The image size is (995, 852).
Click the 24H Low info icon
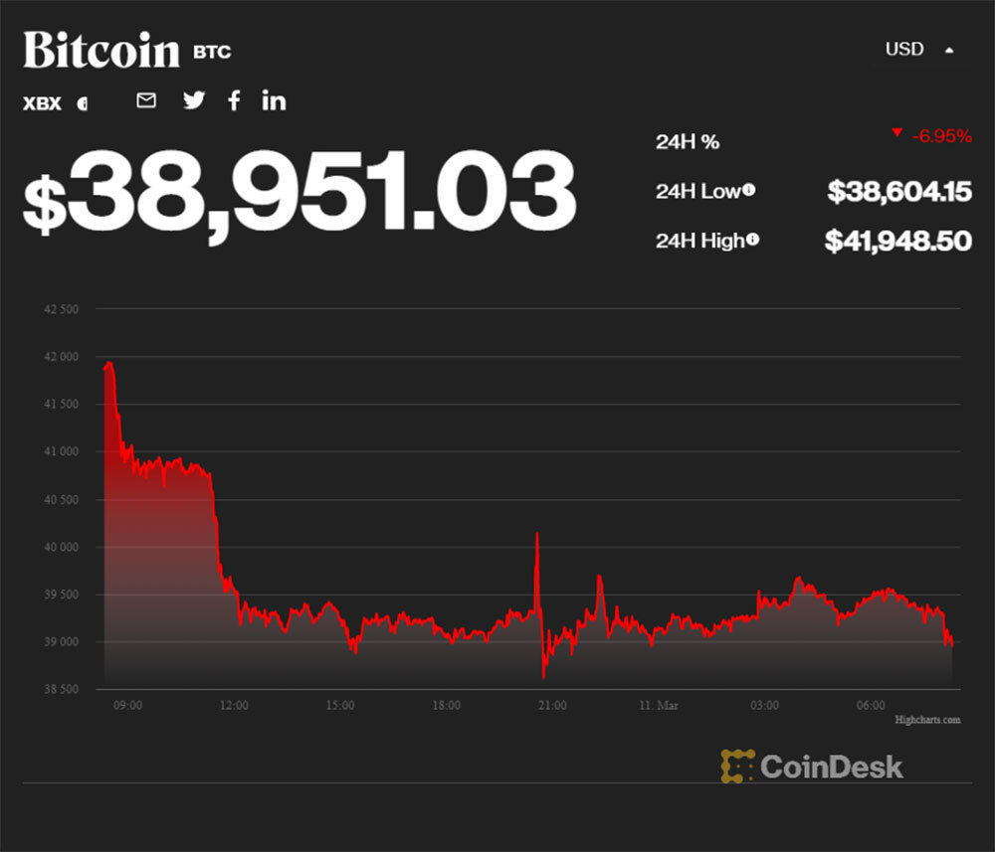click(748, 191)
